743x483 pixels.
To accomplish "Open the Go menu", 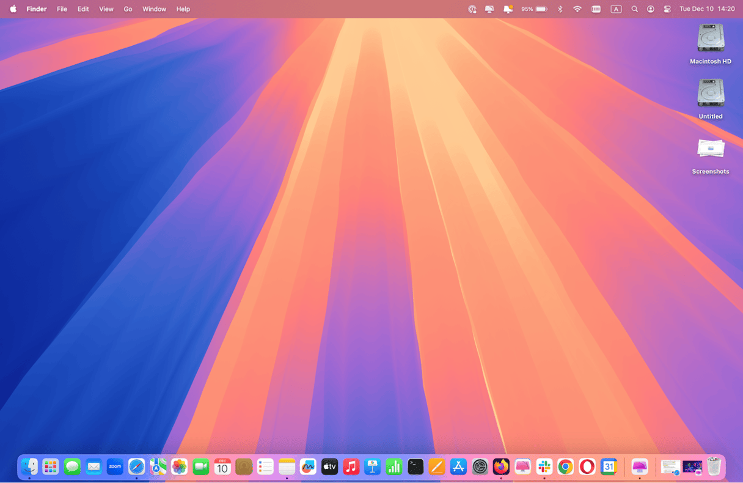I will pyautogui.click(x=128, y=9).
